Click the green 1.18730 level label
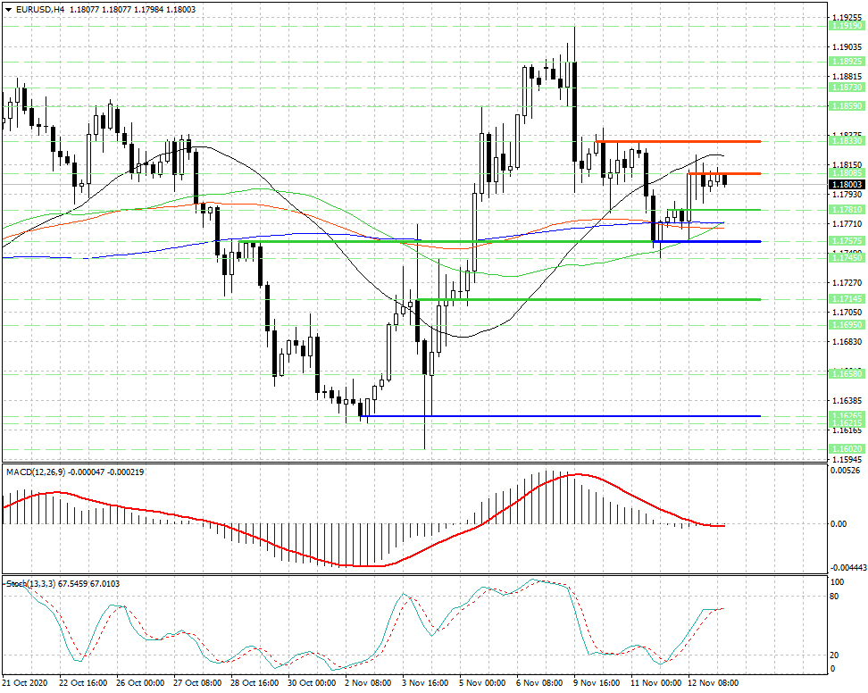The height and width of the screenshot is (693, 868). point(847,88)
